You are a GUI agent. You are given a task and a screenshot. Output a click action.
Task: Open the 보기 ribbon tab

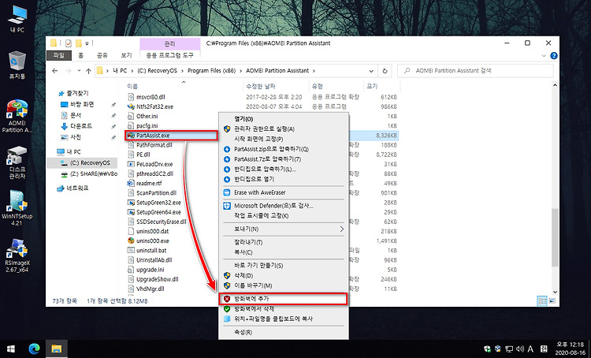click(x=126, y=55)
